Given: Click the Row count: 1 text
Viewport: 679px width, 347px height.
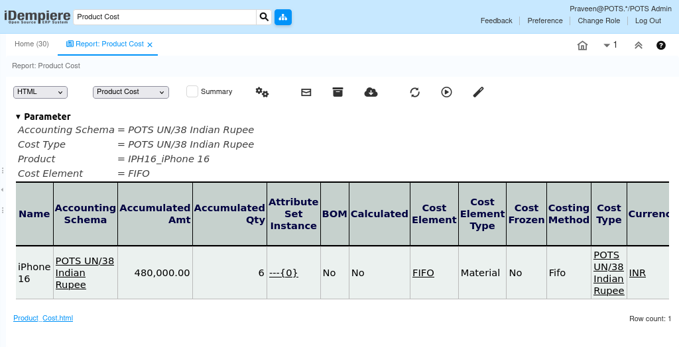Looking at the screenshot, I should coord(650,319).
